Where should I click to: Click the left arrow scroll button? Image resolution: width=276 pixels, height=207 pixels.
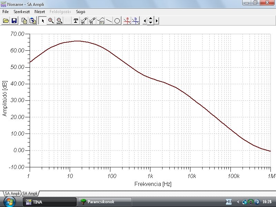[145, 21]
